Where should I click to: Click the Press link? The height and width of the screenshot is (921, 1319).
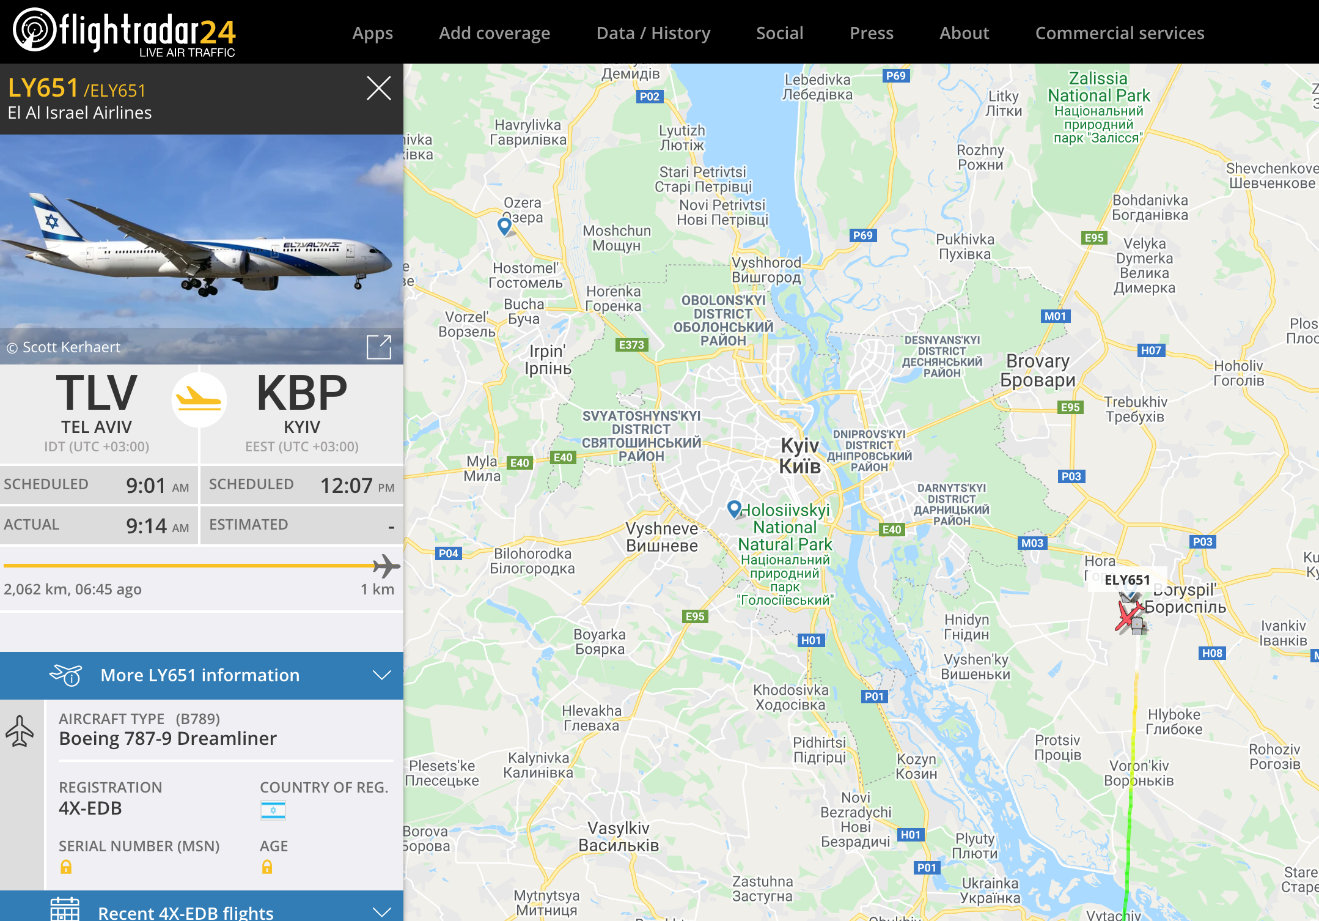872,33
